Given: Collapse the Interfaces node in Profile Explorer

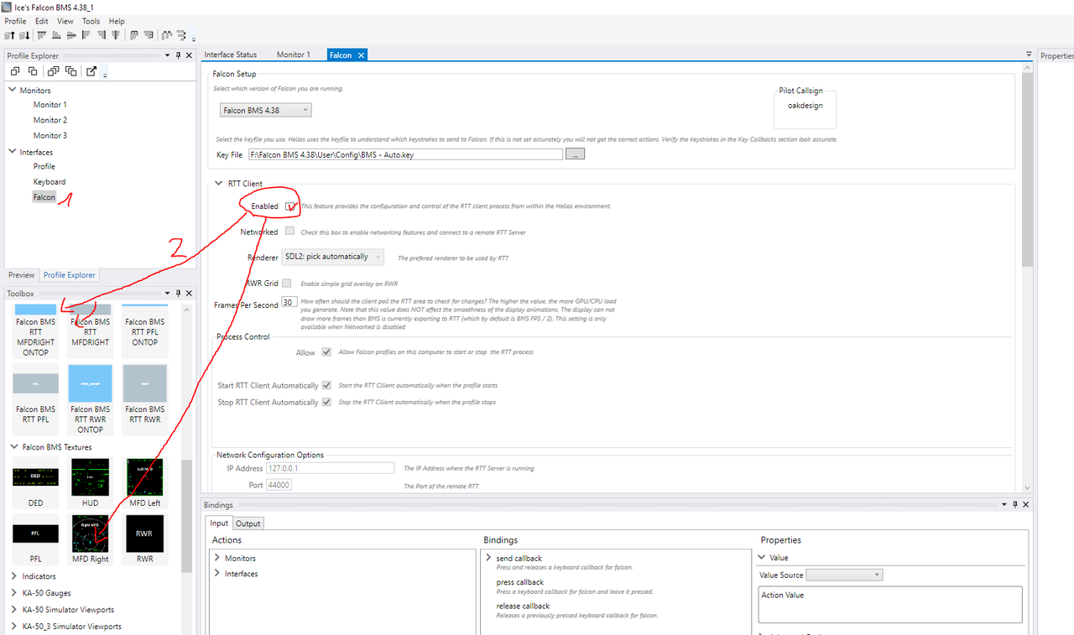Looking at the screenshot, I should tap(13, 152).
